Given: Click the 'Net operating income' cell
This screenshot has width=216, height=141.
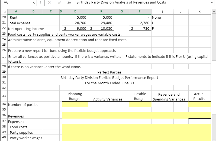Looking at the screenshot, I should (x=26, y=29).
